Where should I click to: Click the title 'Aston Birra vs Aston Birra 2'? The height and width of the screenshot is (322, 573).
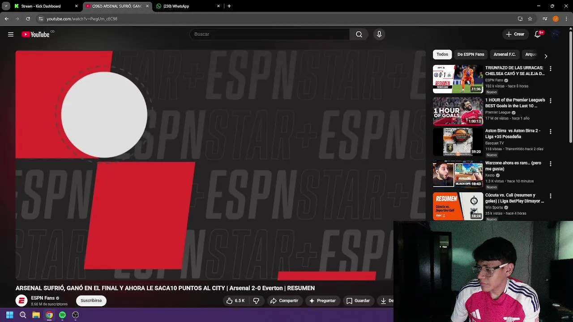click(x=513, y=134)
